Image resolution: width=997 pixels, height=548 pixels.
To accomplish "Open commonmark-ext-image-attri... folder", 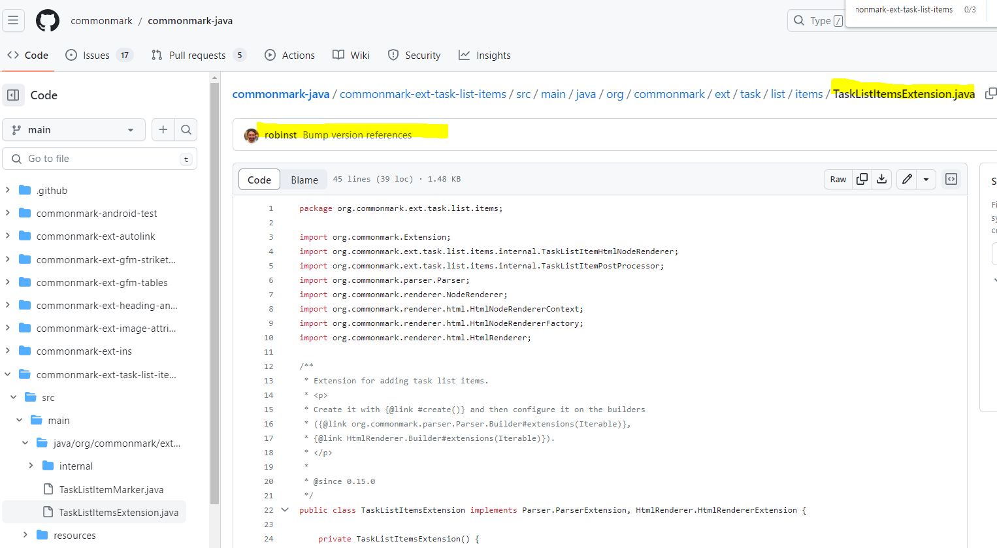I will [106, 328].
